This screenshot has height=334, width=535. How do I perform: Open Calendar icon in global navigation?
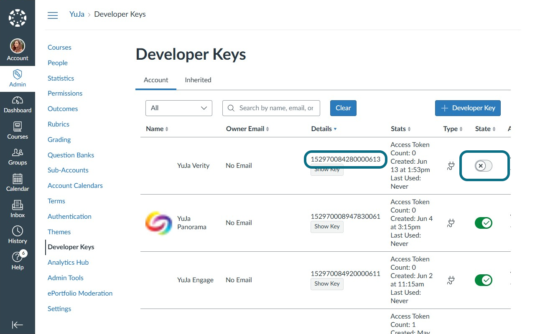18,179
